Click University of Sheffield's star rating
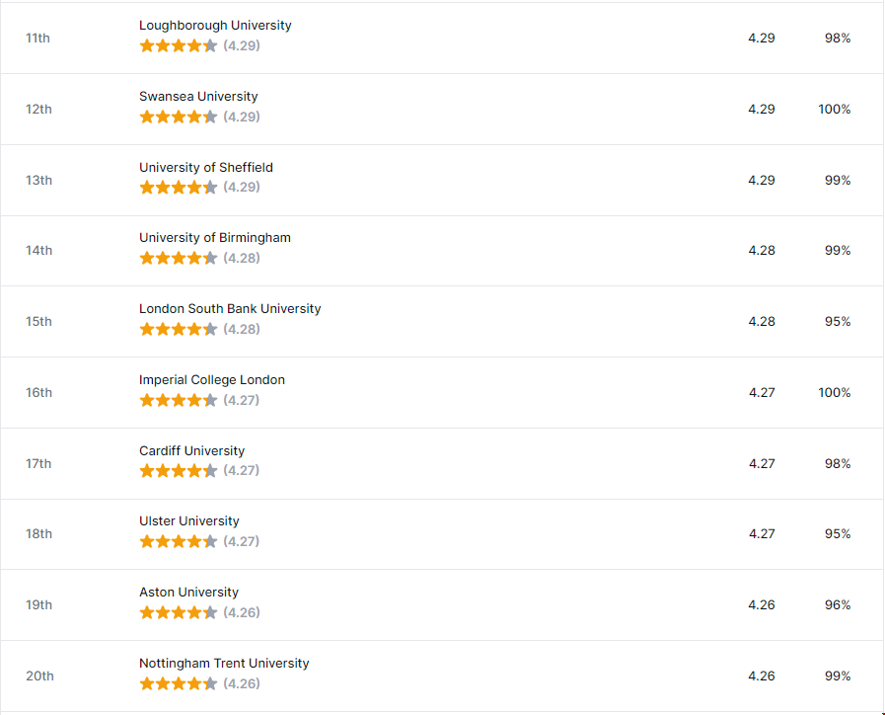Viewport: 885px width, 715px height. point(178,188)
